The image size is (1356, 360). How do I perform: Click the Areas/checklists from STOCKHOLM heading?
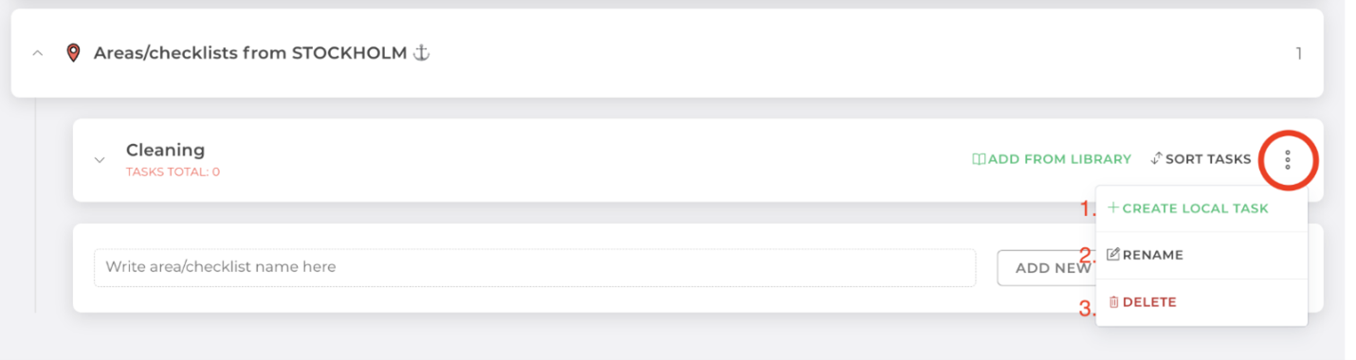[x=251, y=53]
